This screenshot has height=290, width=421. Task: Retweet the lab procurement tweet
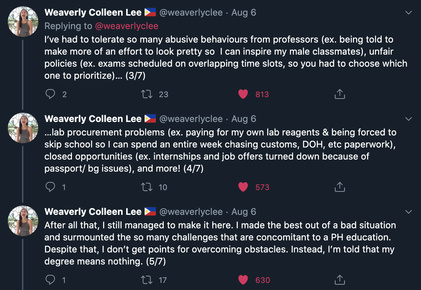tap(146, 187)
